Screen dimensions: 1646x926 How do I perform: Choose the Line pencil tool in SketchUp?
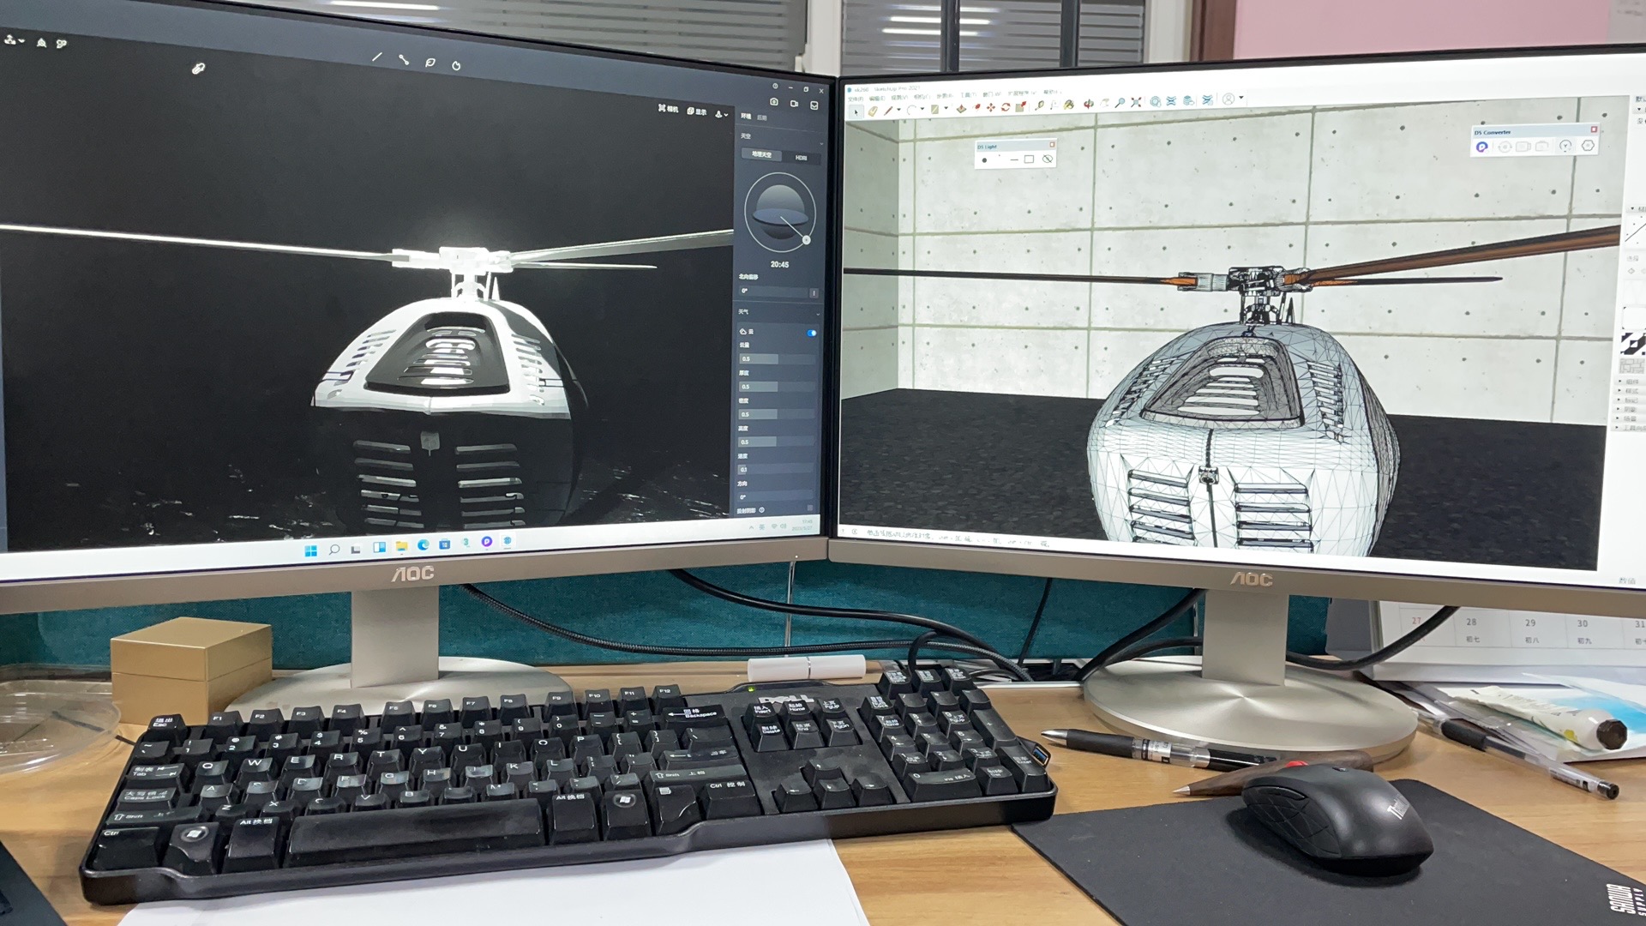[x=888, y=111]
